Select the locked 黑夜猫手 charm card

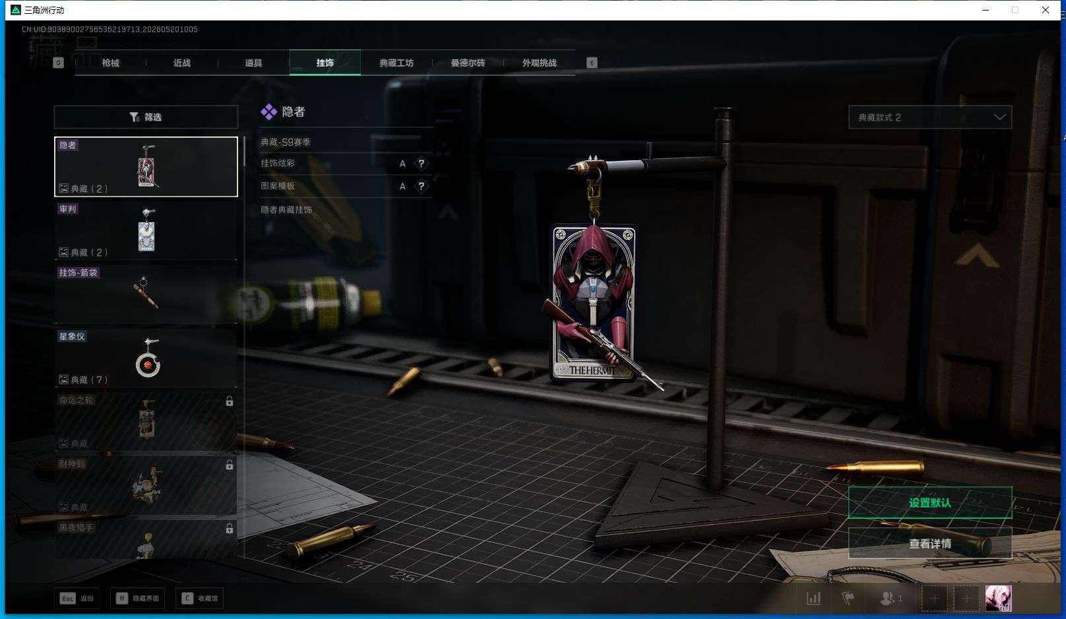(146, 540)
